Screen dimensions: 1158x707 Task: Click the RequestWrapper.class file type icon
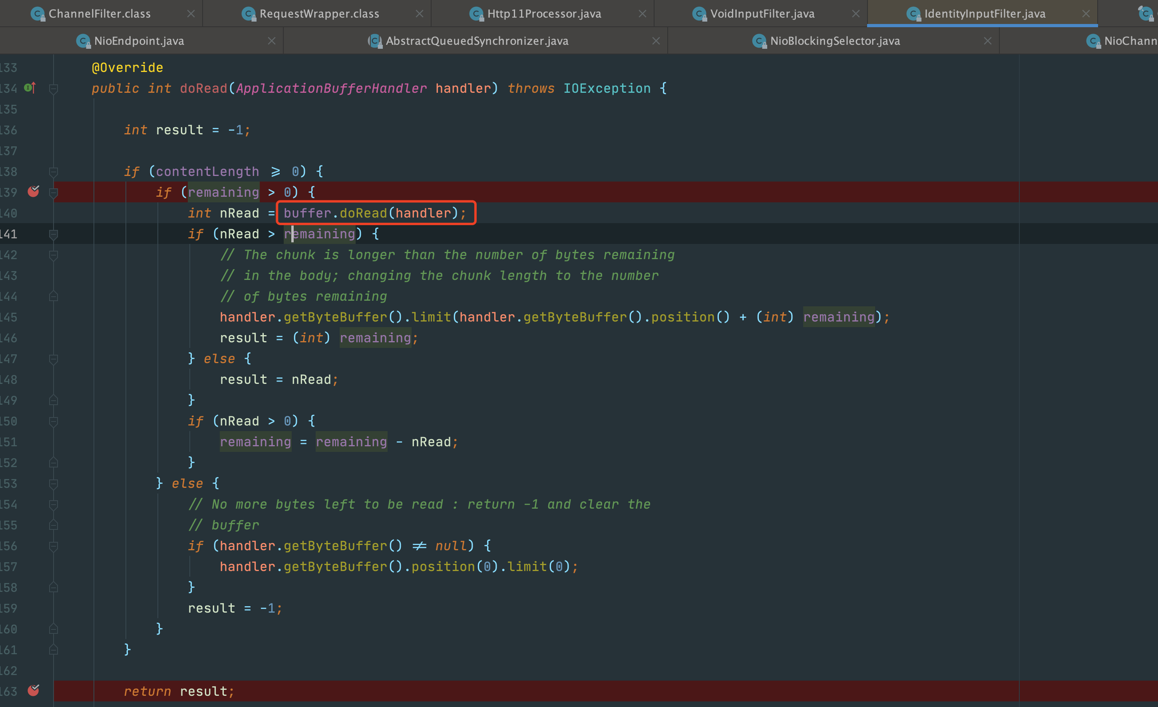tap(249, 14)
